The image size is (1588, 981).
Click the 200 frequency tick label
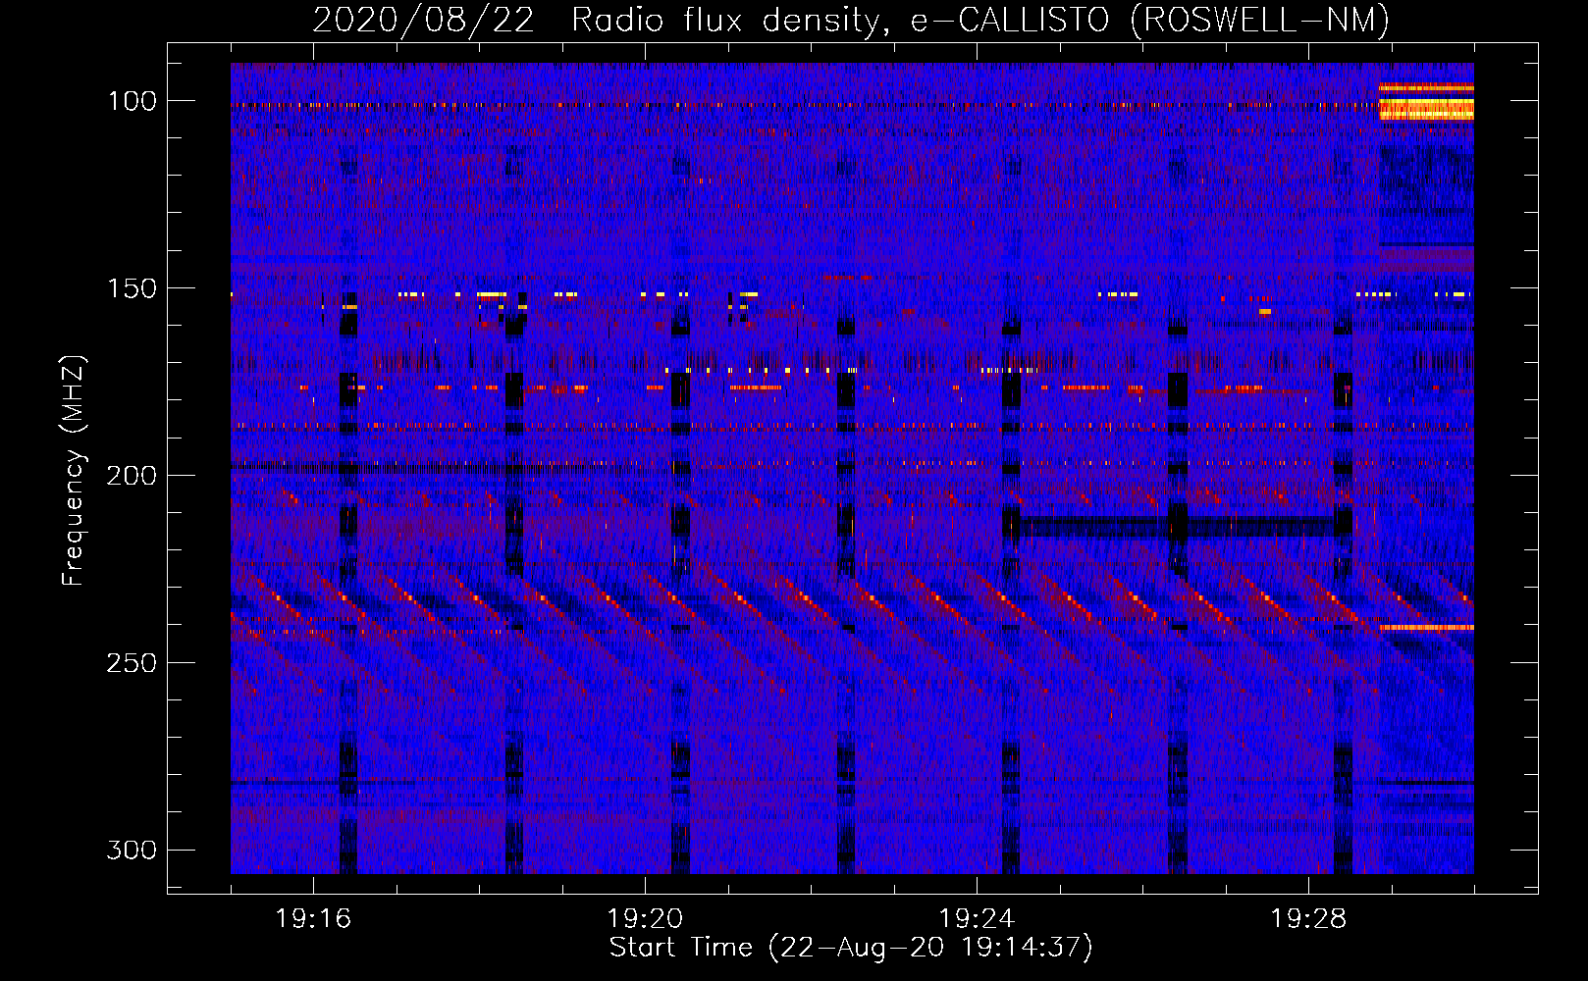point(132,476)
